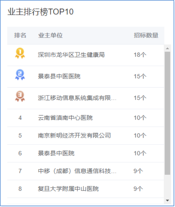Viewport: 175px width, 207px height.
Task: Click the blue second-place medal icon
Action: pyautogui.click(x=20, y=75)
